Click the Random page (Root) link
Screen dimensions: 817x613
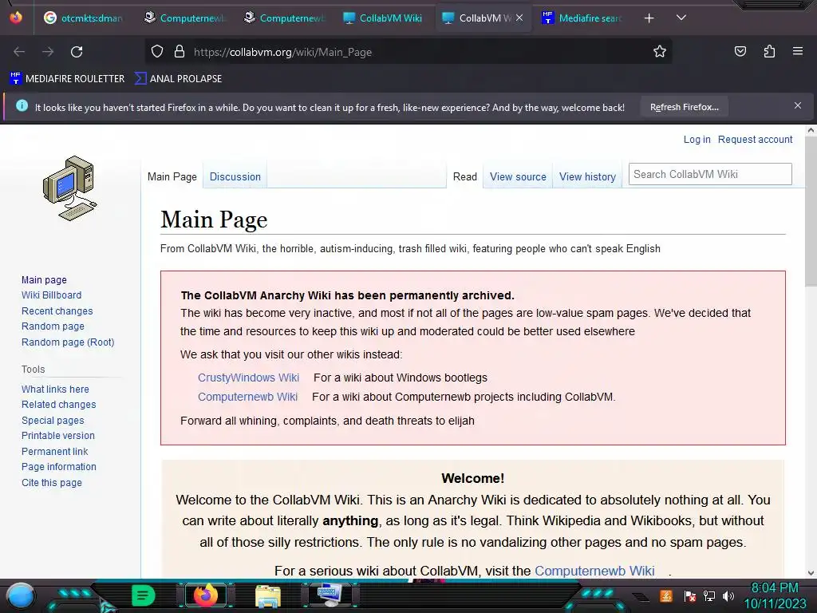pos(68,342)
